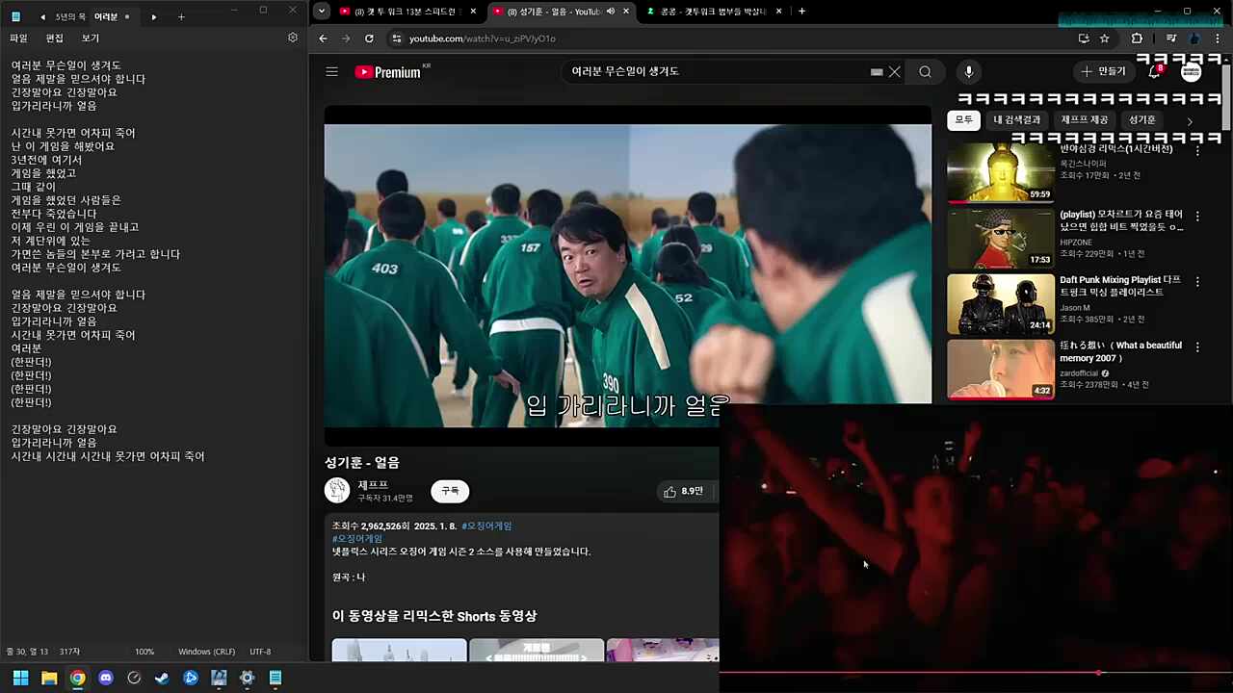Image resolution: width=1233 pixels, height=693 pixels.
Task: Open File Explorer from taskbar
Action: pyautogui.click(x=49, y=678)
